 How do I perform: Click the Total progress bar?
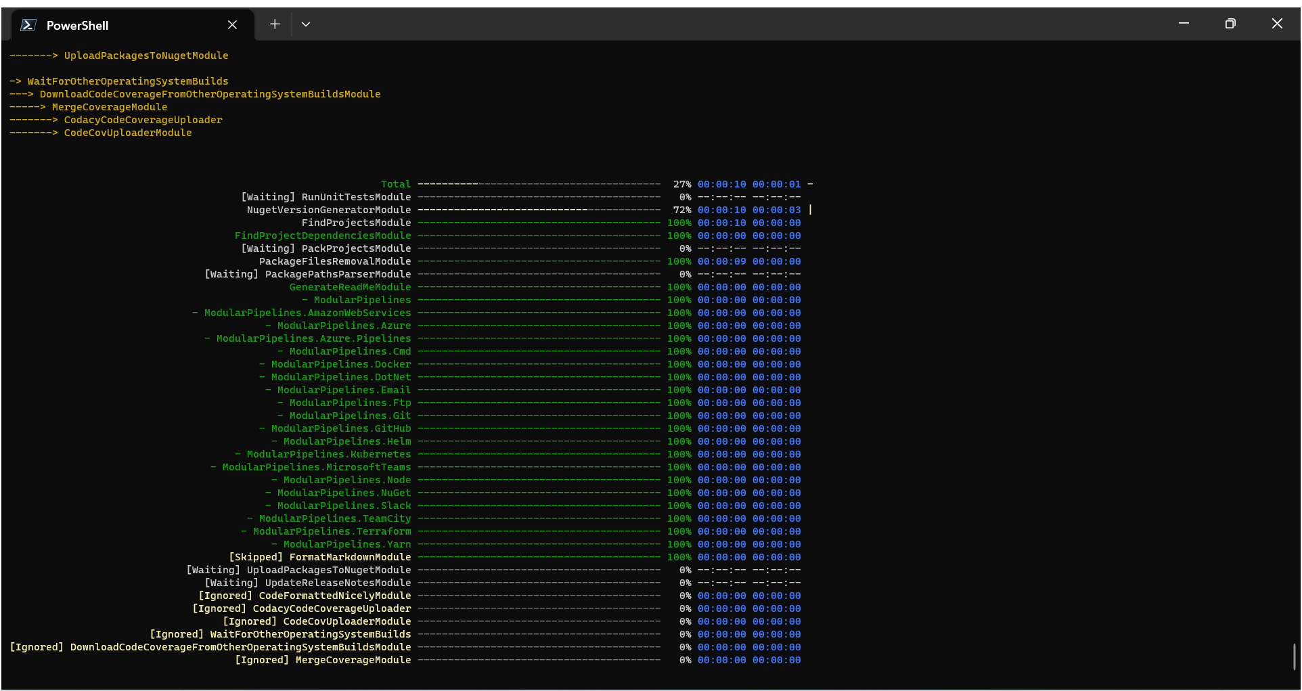coord(539,184)
